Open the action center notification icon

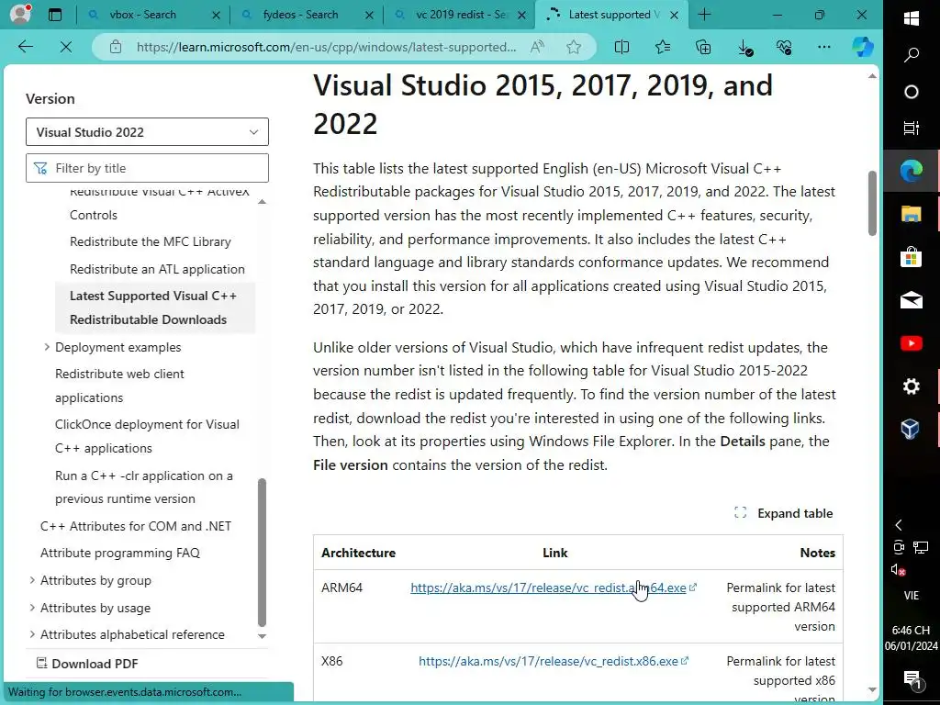pos(912,679)
